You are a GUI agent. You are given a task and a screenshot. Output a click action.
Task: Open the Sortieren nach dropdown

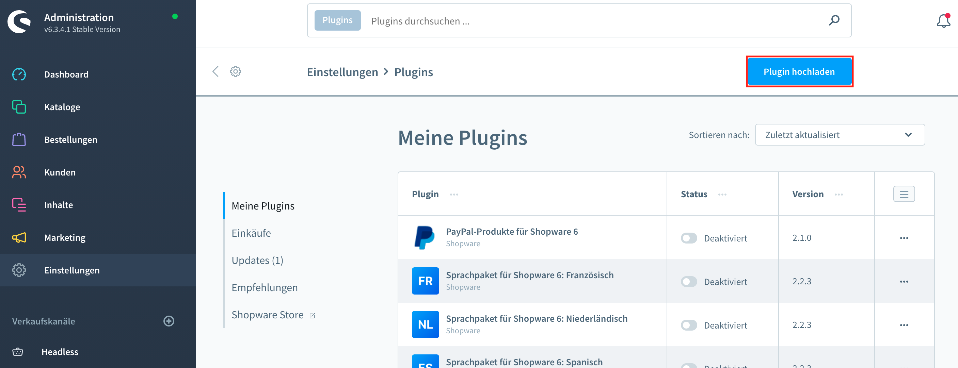[x=840, y=135]
